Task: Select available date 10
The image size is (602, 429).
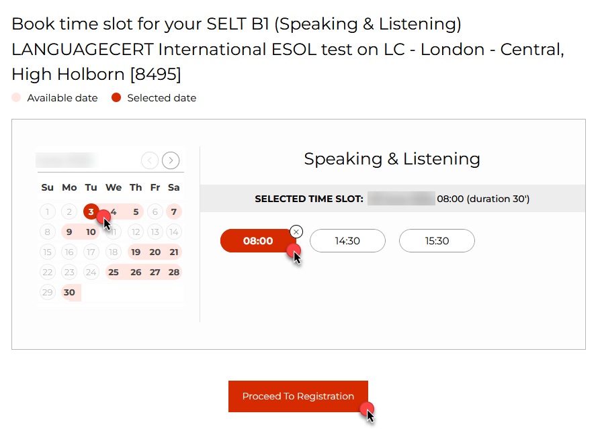Action: 91,232
